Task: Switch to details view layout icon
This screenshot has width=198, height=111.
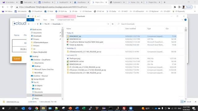Action: click(x=182, y=102)
